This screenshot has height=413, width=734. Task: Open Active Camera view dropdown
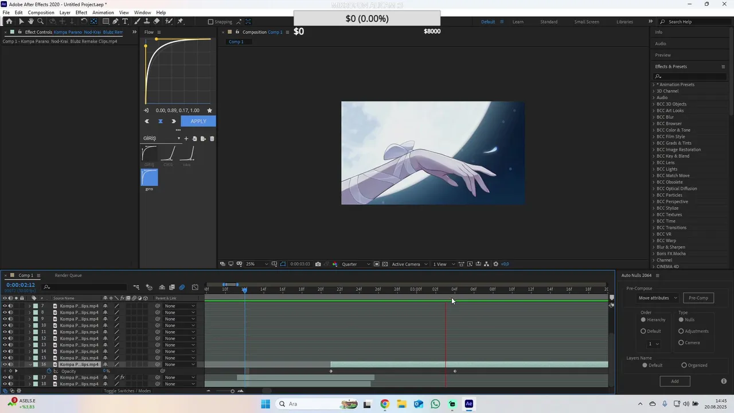pyautogui.click(x=410, y=264)
